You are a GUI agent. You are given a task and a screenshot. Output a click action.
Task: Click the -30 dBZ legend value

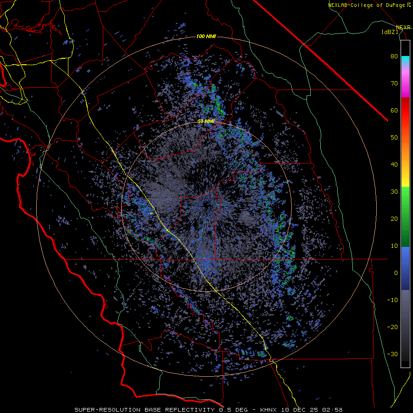point(392,354)
